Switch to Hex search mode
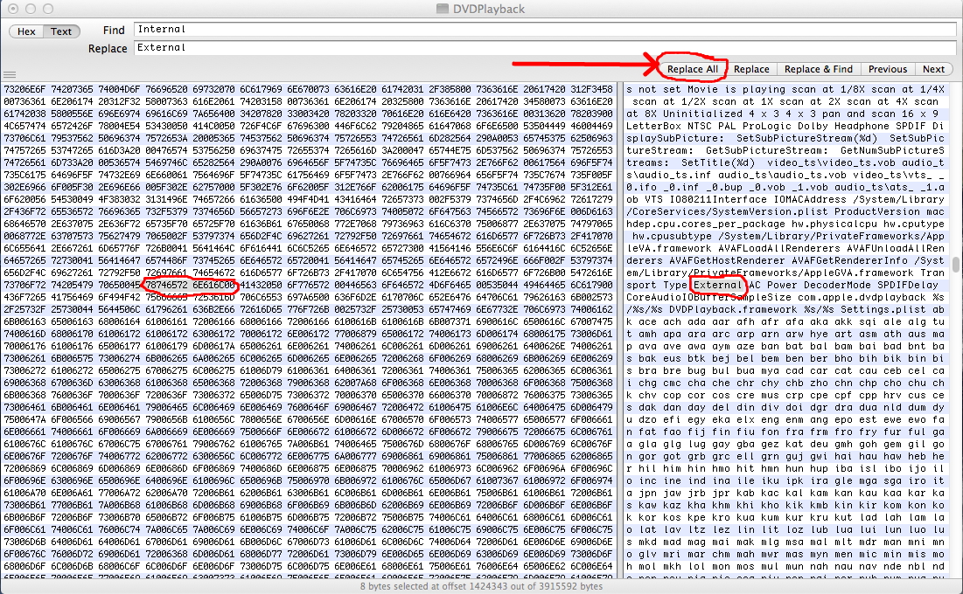 pos(26,31)
